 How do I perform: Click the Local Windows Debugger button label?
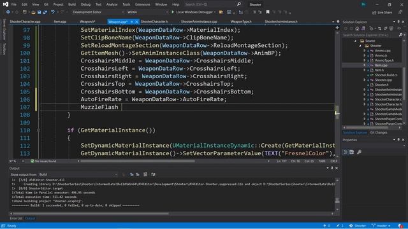(194, 12)
